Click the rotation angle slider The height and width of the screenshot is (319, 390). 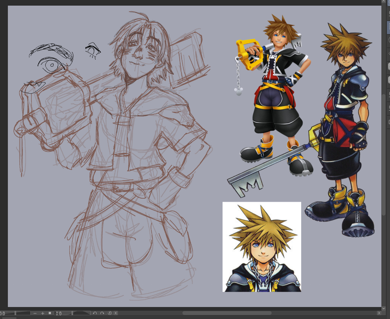click(x=81, y=313)
